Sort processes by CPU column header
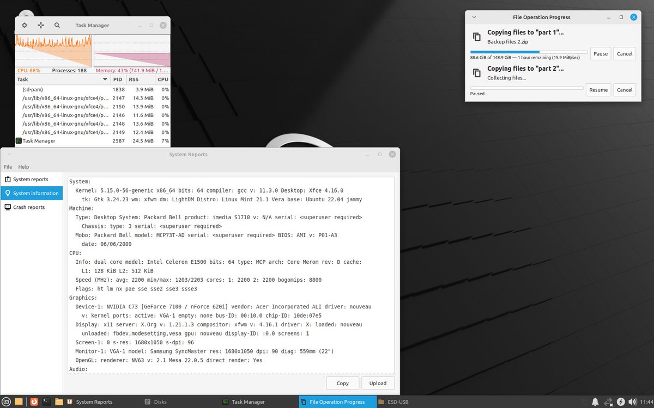This screenshot has width=654, height=408. [162, 79]
